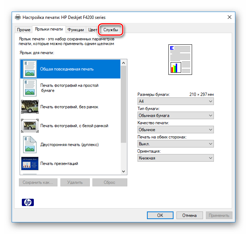Image resolution: width=247 pixels, height=234 pixels.
Task: Click the plain paper photo printing icon
Action: pyautogui.click(x=30, y=88)
